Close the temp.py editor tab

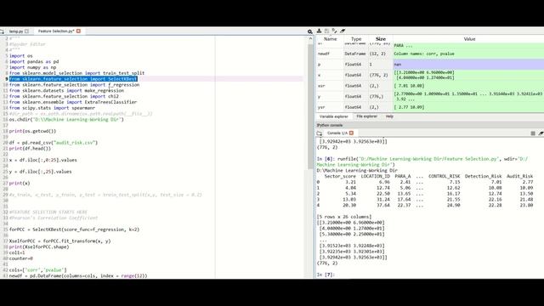click(x=26, y=31)
